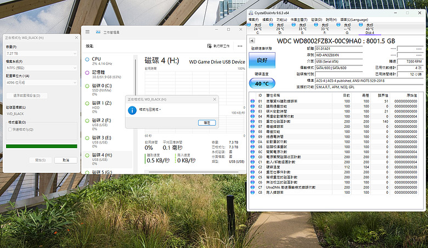Select Memory in Task Manager performance list
428x248 pixels.
point(107,74)
